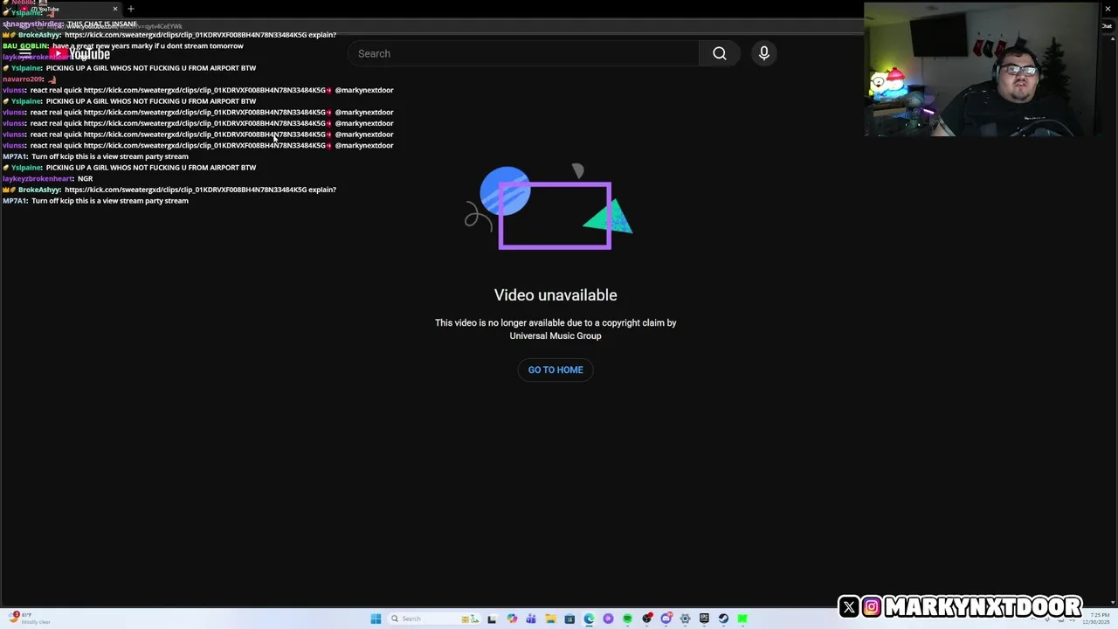
Task: Click the YouTube search magnifier button
Action: point(719,53)
